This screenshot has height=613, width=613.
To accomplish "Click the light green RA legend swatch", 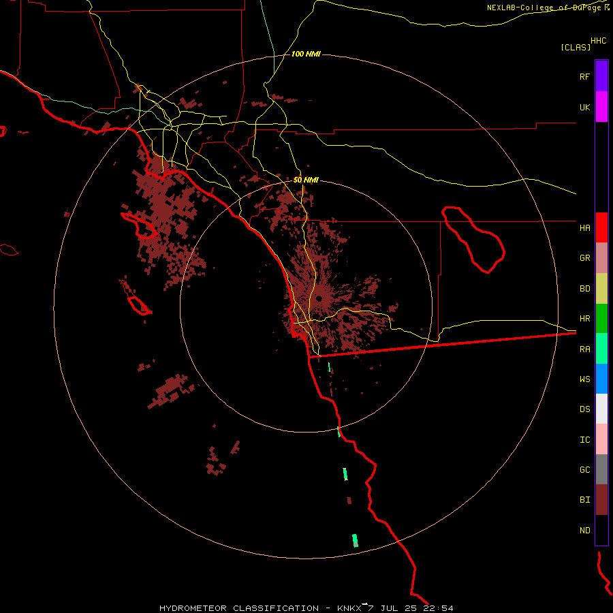I will coord(601,349).
